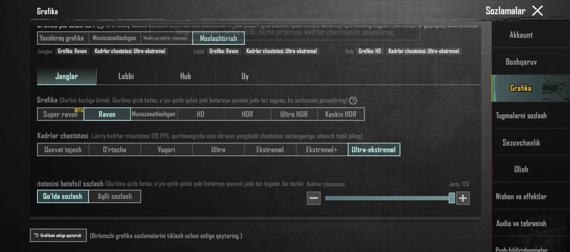Choose Muvozanatlashgan in the Grafika quality row

tap(154, 114)
